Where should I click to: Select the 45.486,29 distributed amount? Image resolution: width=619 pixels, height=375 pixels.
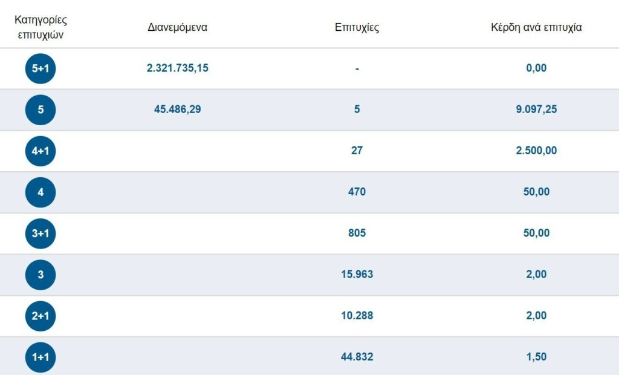tap(177, 109)
